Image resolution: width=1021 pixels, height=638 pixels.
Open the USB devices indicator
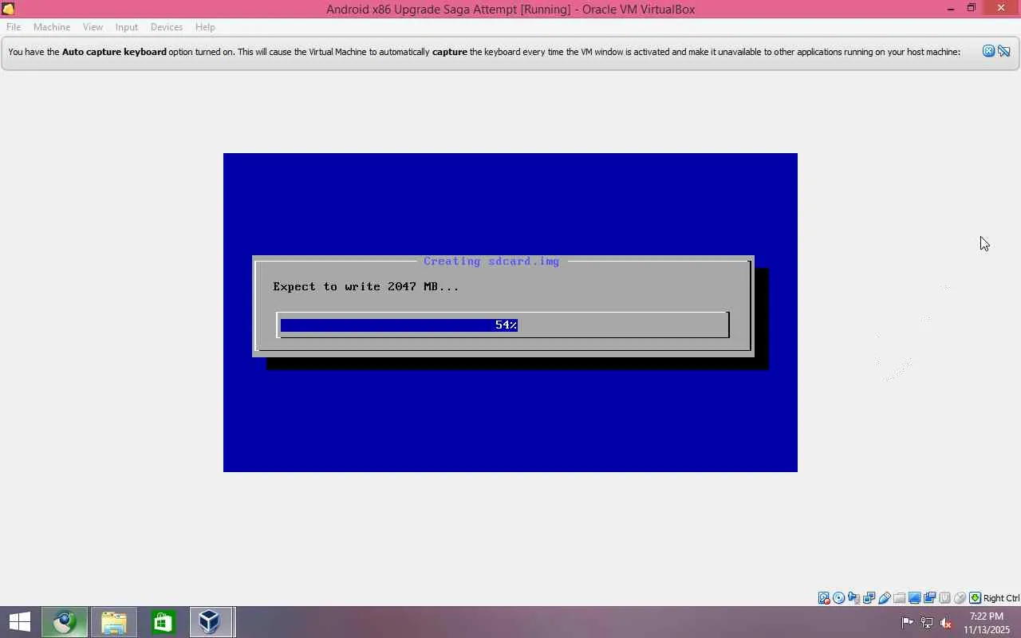[885, 598]
